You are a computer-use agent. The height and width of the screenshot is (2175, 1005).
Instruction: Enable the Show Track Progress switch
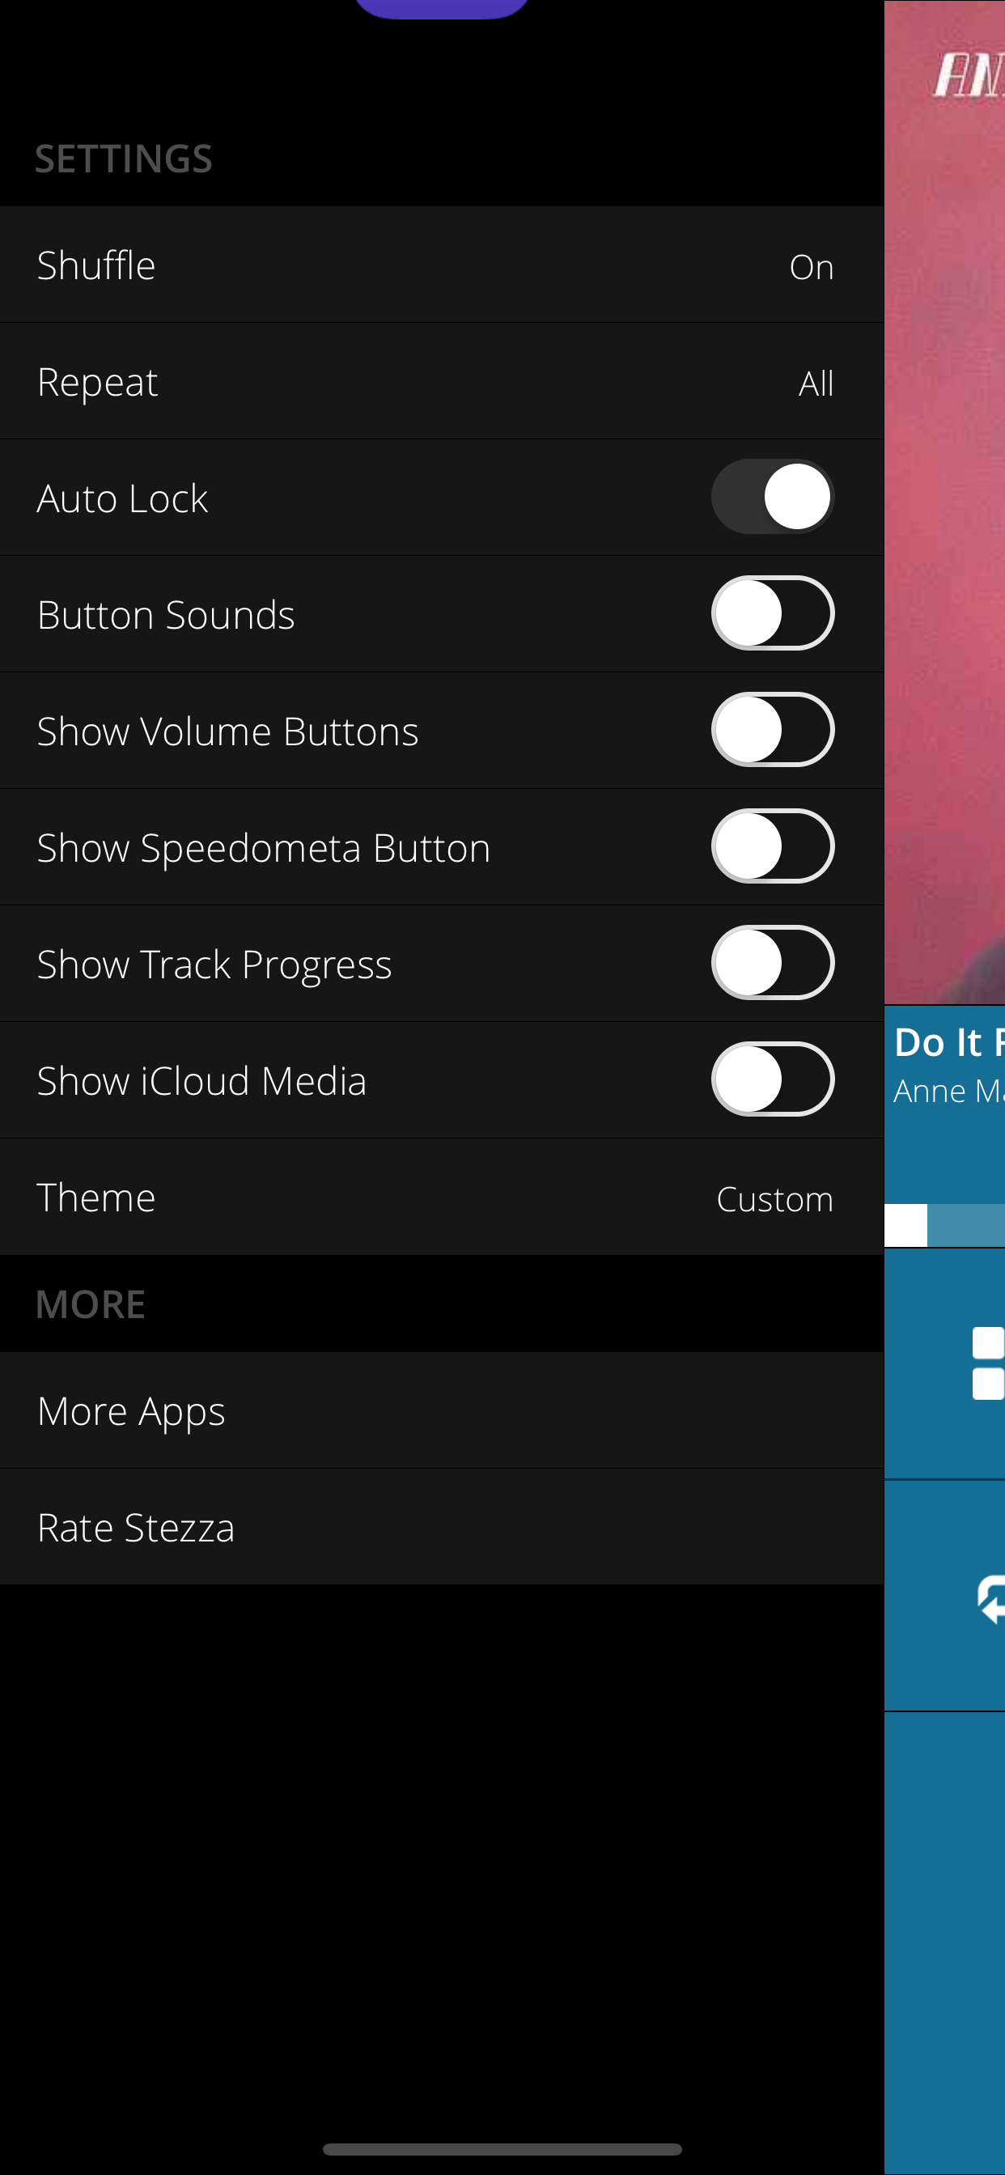click(x=772, y=964)
